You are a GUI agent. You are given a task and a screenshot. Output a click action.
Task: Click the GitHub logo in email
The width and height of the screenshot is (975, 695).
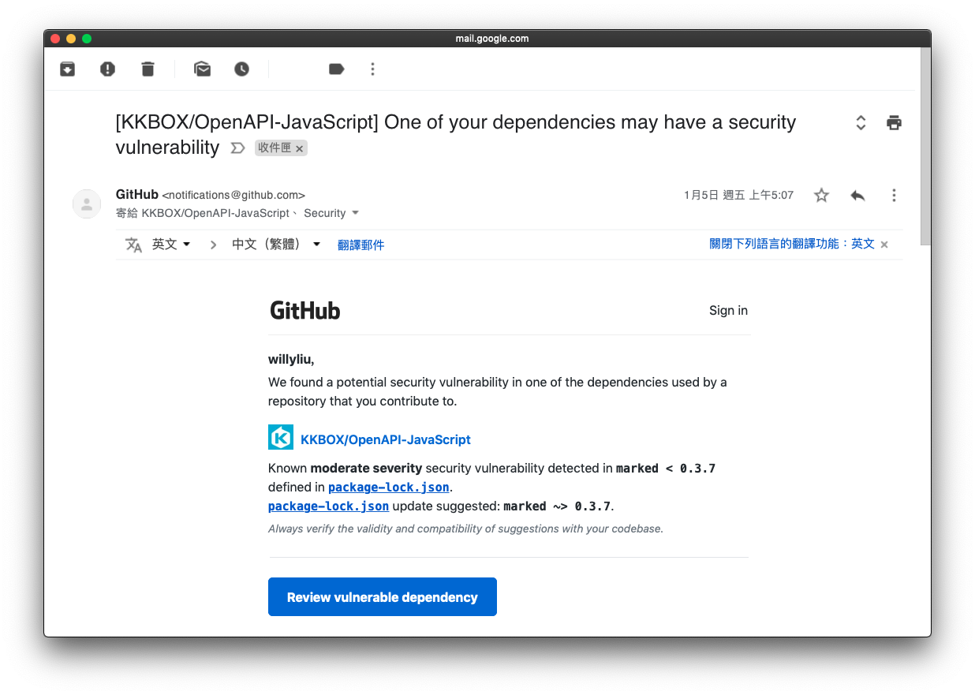[305, 310]
